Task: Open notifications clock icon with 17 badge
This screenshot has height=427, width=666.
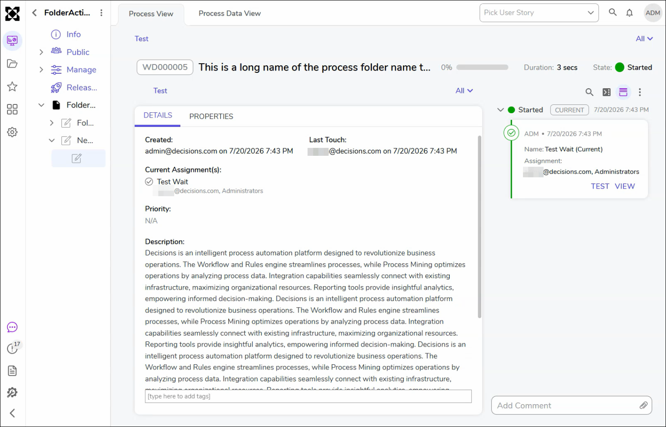Action: tap(13, 348)
